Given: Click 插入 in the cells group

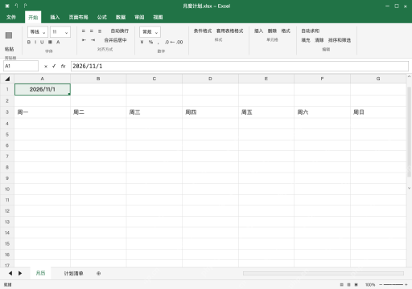Looking at the screenshot, I should pyautogui.click(x=258, y=31).
